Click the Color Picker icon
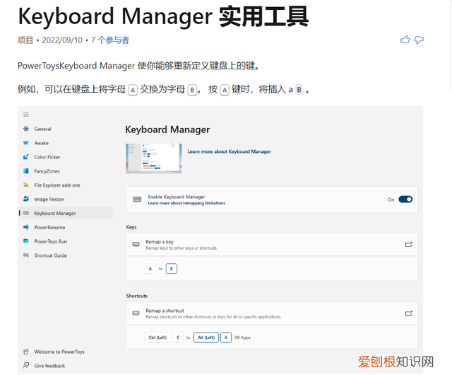Image resolution: width=452 pixels, height=375 pixels. [26, 157]
